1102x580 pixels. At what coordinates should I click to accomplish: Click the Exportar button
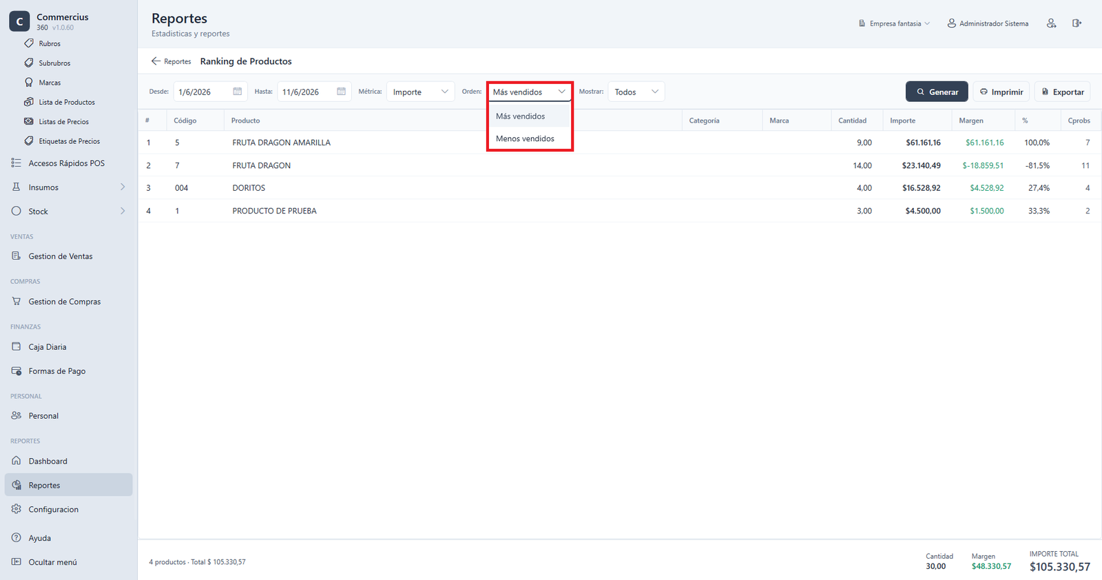coord(1063,92)
